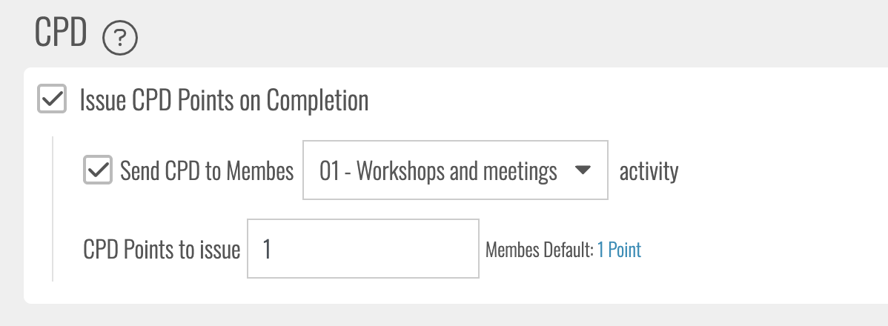This screenshot has height=326, width=888.
Task: Click the 'Send CPD to Membes' label text
Action: tap(207, 172)
